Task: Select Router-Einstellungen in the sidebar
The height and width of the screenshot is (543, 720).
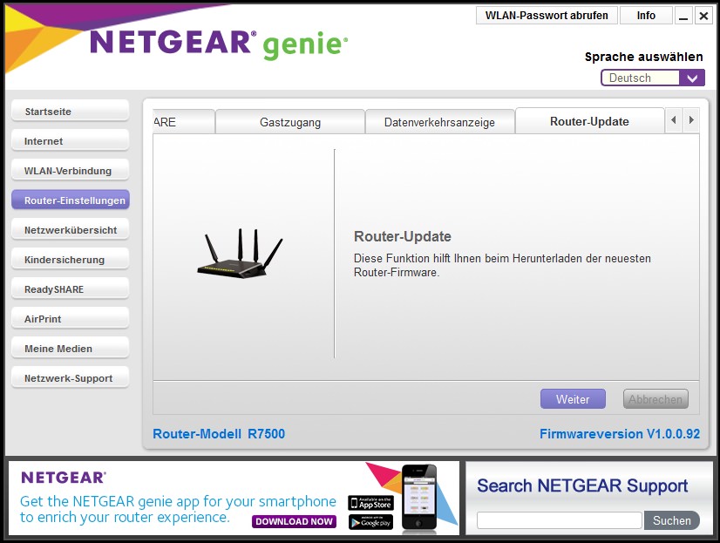Action: (71, 200)
